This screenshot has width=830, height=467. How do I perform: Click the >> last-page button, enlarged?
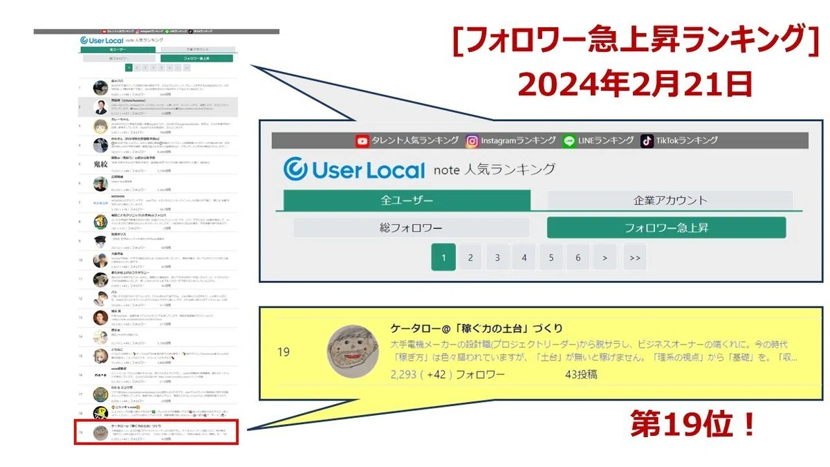tap(634, 257)
